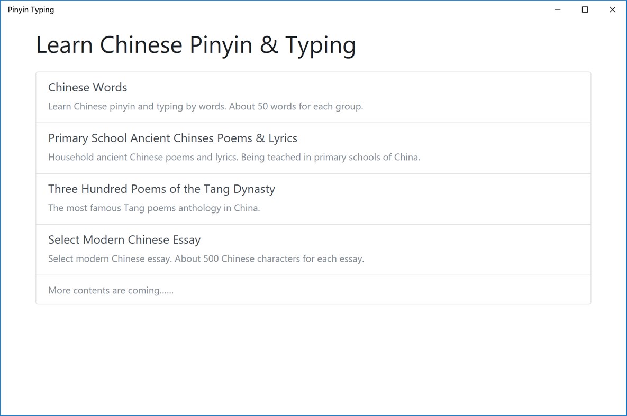Select the "Select Modern Chinese Essay" entry

coord(124,239)
